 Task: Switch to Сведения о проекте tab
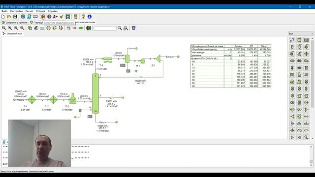(x=15, y=23)
